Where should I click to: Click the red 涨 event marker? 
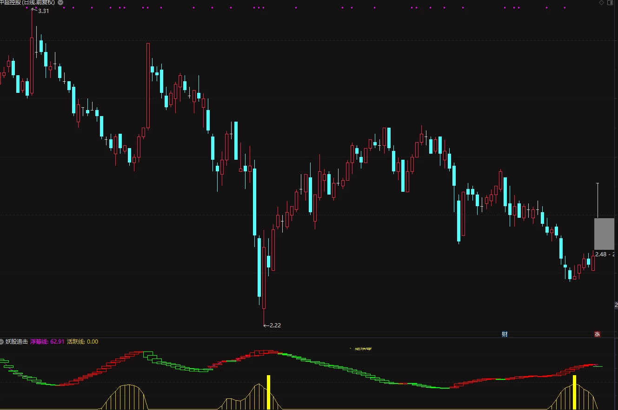click(597, 334)
